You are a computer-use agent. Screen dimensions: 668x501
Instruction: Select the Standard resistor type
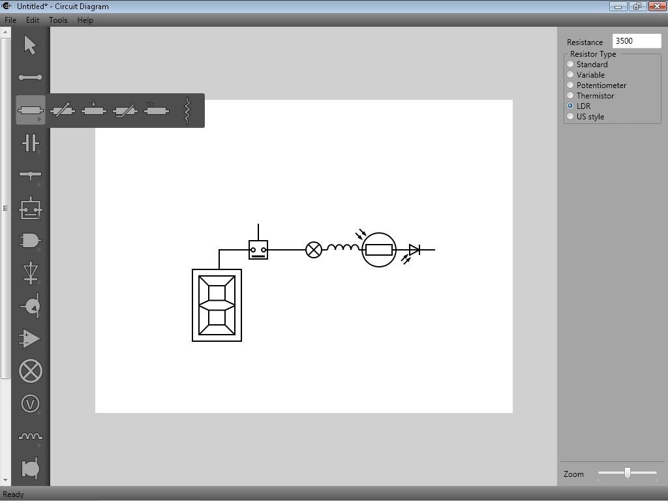(x=569, y=64)
